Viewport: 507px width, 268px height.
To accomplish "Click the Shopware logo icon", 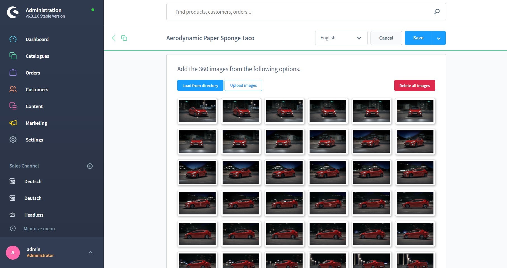I will tap(13, 13).
